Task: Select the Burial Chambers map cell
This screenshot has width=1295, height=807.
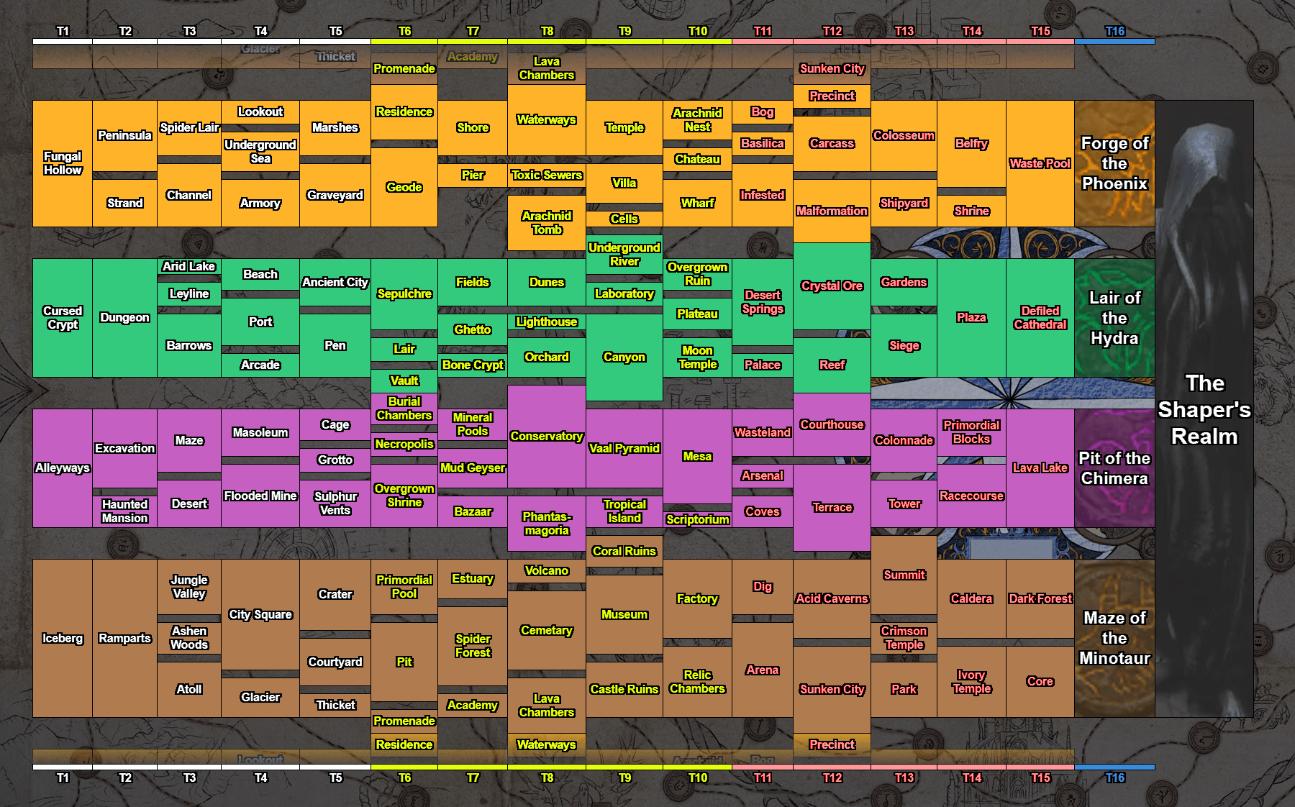Action: tap(404, 409)
